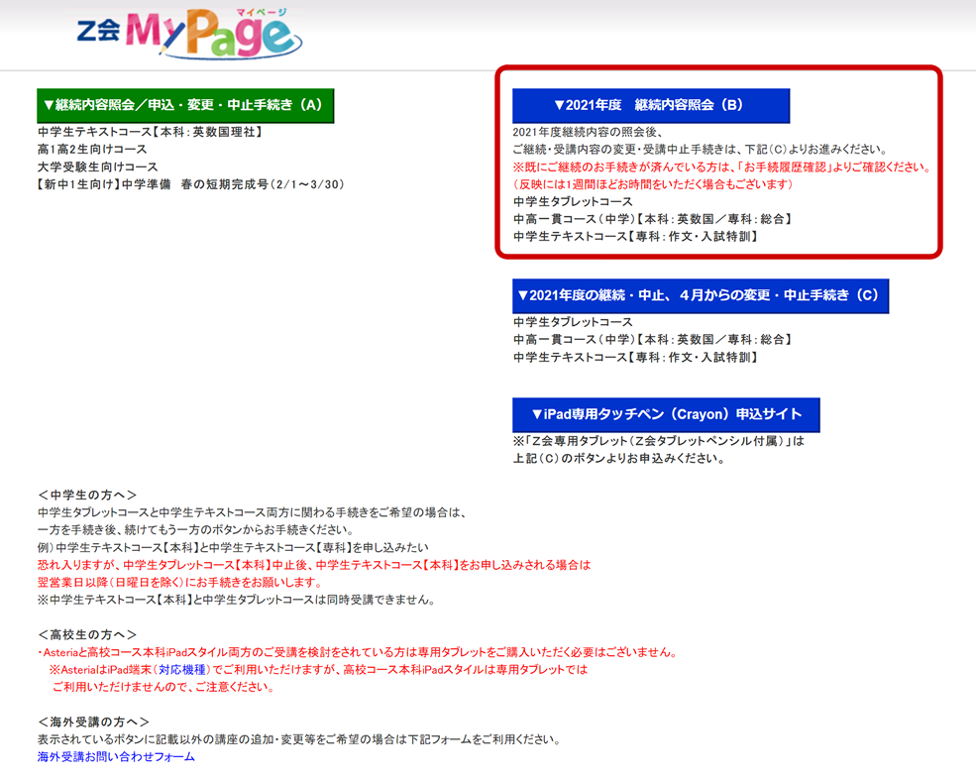976x778 pixels.
Task: Click example line 例)中学生テキストコース【本科】と
Action: (233, 547)
